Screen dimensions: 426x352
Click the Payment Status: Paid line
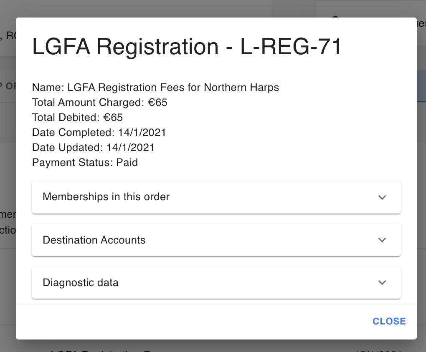pyautogui.click(x=85, y=162)
